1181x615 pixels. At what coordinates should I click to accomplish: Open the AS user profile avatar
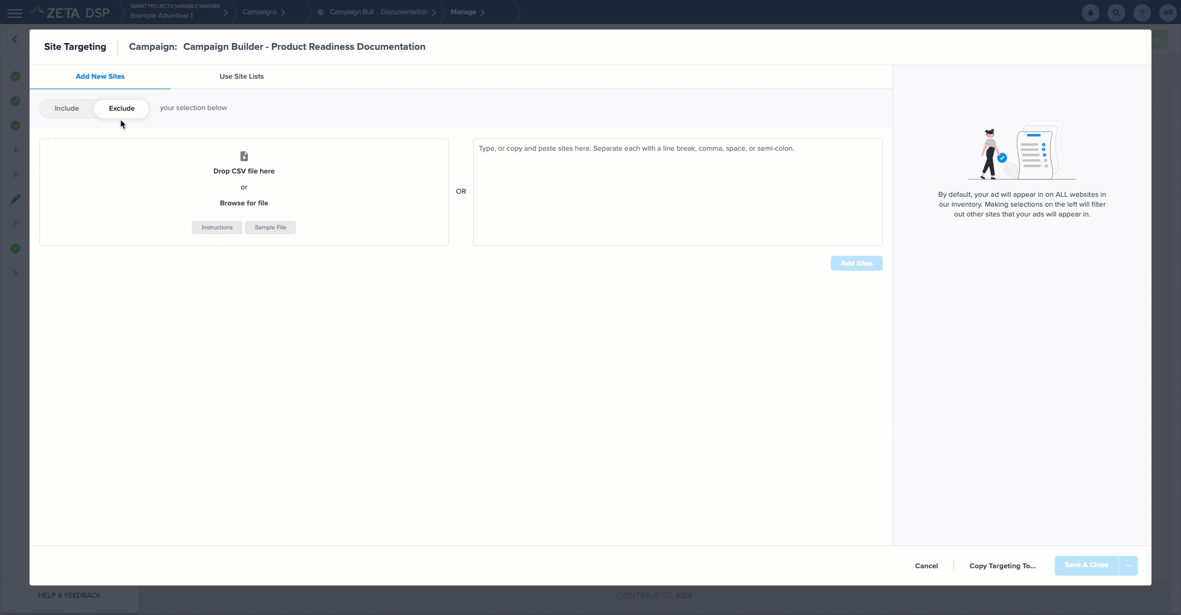coord(1167,12)
